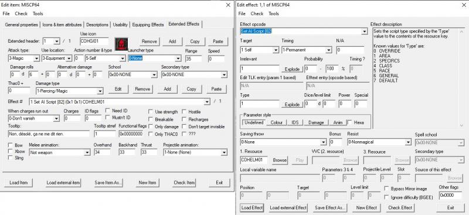Click the New Item button
This screenshot has width=469, height=215.
(148, 183)
